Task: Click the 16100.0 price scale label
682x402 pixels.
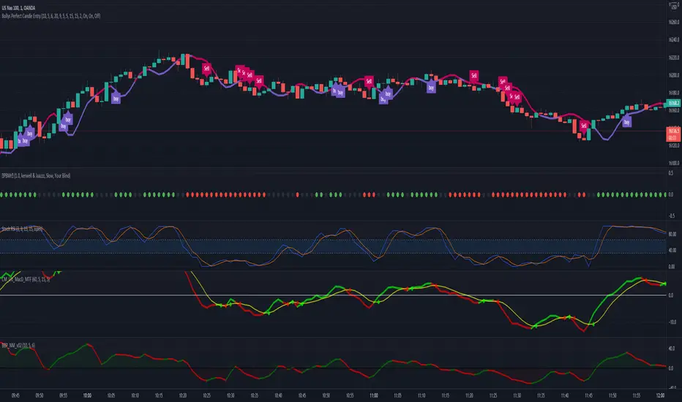Action: [673, 163]
